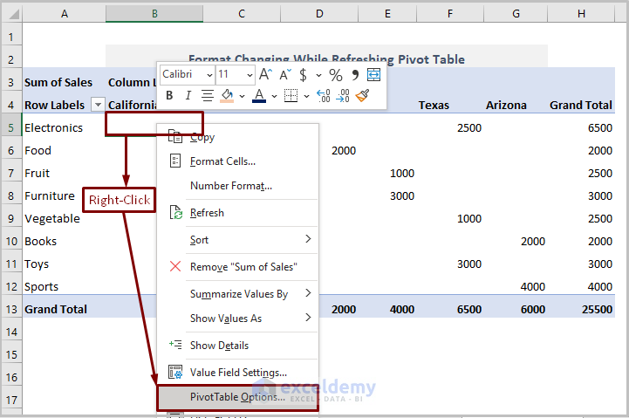This screenshot has width=629, height=418.
Task: Select the Vegetable row label
Action: [52, 219]
